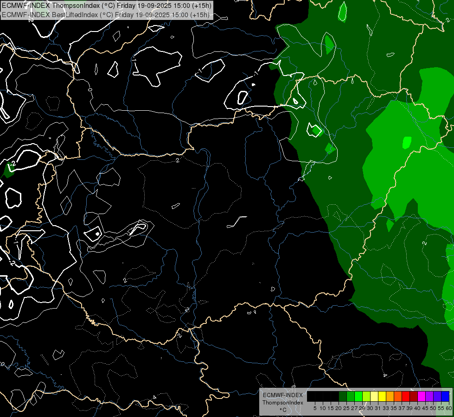Click the magenta 40–45 legend swatch

coord(422,396)
